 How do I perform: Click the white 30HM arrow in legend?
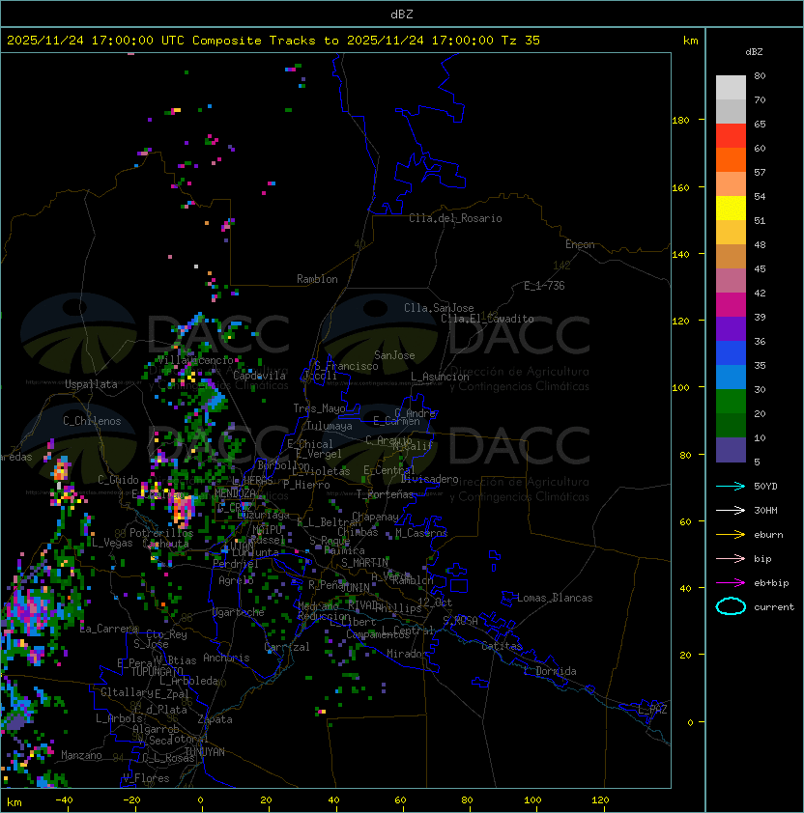point(731,511)
